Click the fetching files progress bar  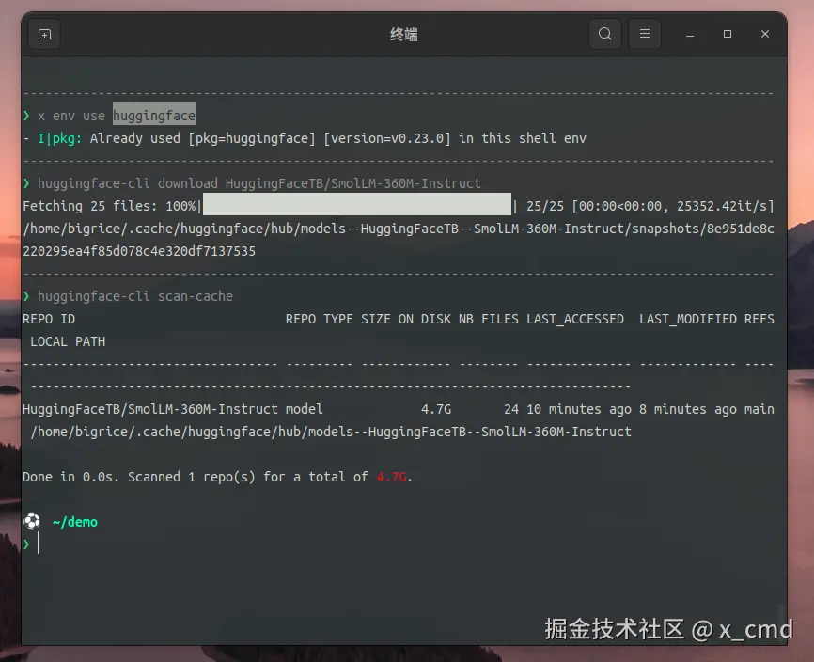[x=357, y=205]
